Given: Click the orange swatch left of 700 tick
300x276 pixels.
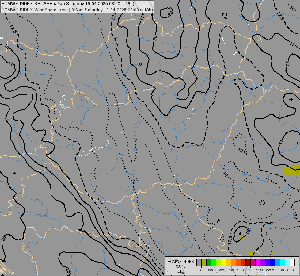Looking at the screenshot, I should 233,262.
